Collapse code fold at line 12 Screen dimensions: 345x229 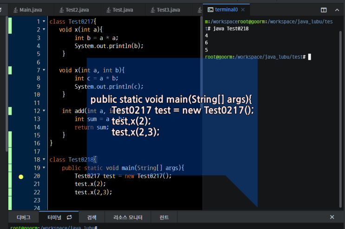click(x=44, y=111)
